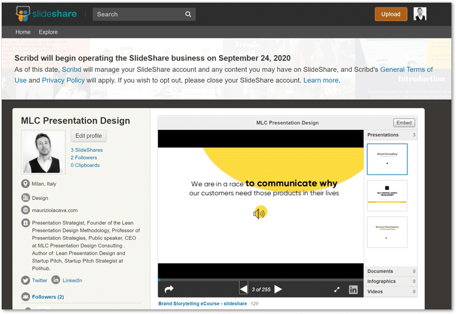Click the location pin icon
The image size is (456, 314).
(26, 183)
